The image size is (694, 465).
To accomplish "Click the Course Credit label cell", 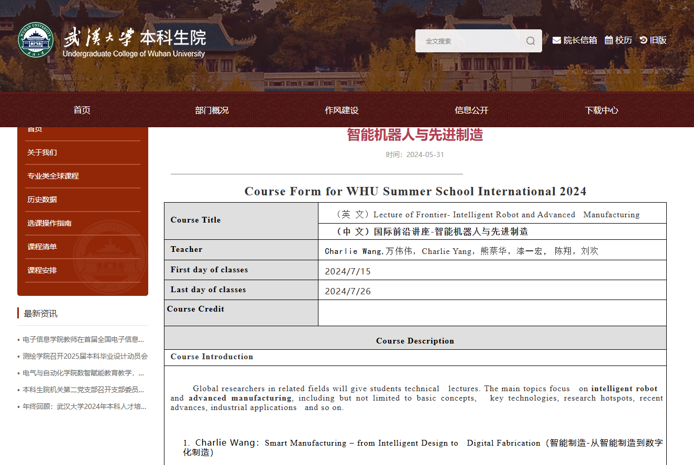I will click(x=241, y=313).
